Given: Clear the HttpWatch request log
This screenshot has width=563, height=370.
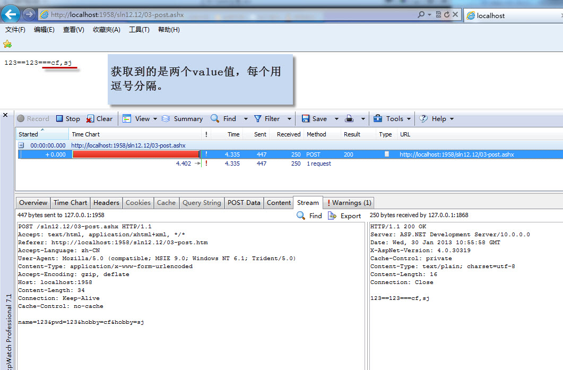Looking at the screenshot, I should point(99,118).
